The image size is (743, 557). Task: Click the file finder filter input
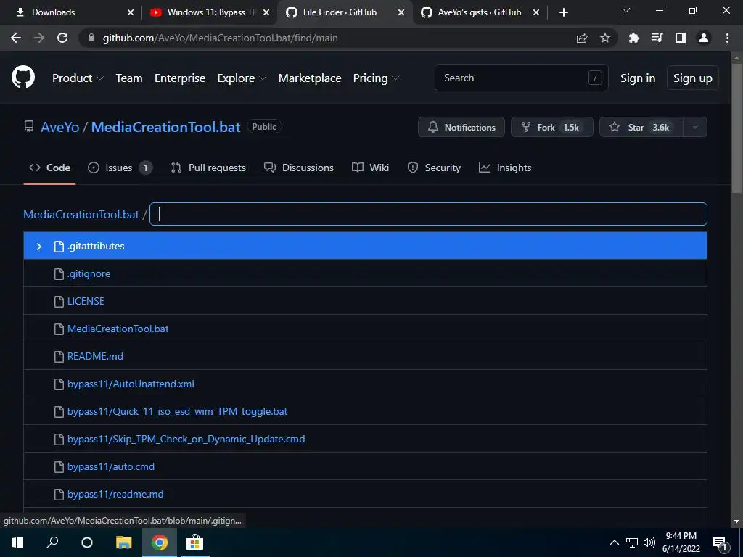[428, 214]
